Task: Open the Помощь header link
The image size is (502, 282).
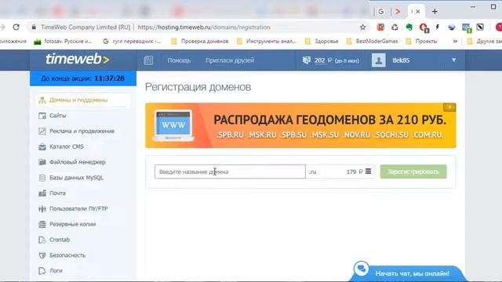Action: pos(179,60)
